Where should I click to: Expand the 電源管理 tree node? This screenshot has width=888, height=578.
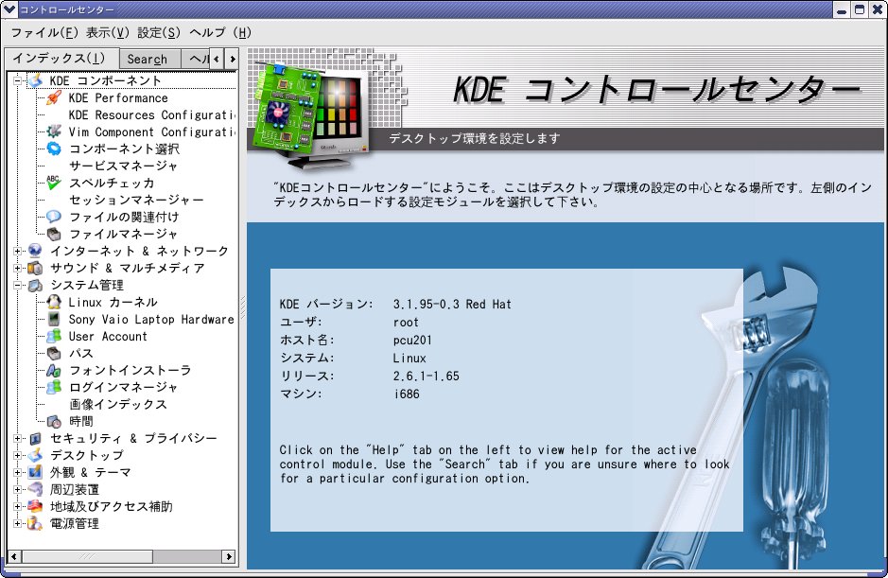click(18, 523)
